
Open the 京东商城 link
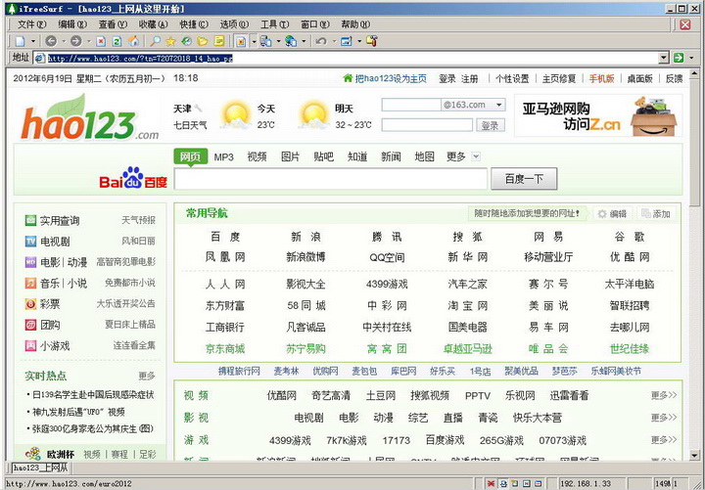(x=225, y=348)
